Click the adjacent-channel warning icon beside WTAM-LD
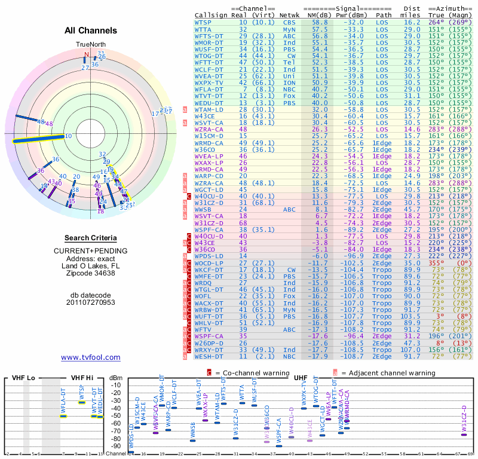The image size is (478, 459). point(186,109)
